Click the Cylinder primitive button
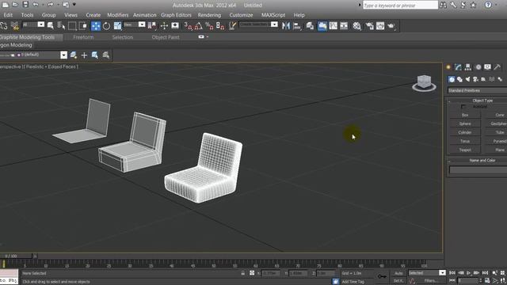This screenshot has width=507, height=285. [x=465, y=132]
